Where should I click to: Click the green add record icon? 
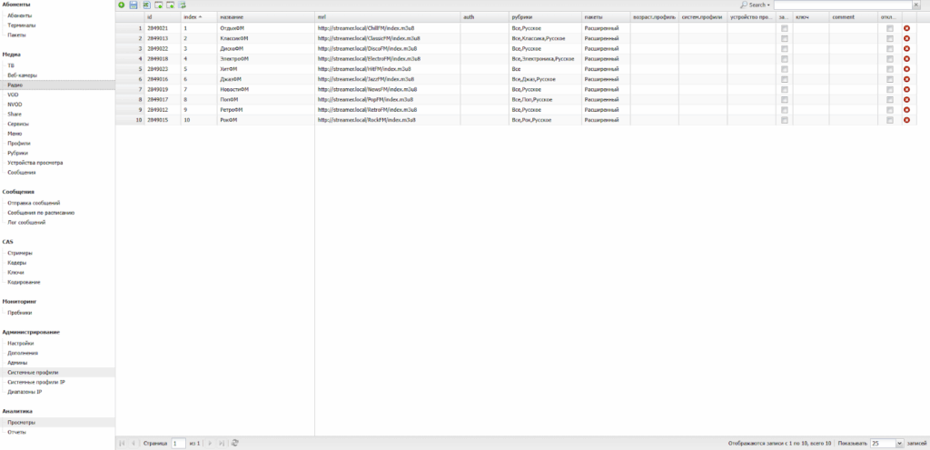click(122, 5)
